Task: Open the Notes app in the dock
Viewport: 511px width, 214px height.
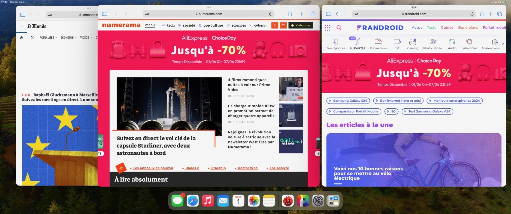Action: (x=269, y=201)
